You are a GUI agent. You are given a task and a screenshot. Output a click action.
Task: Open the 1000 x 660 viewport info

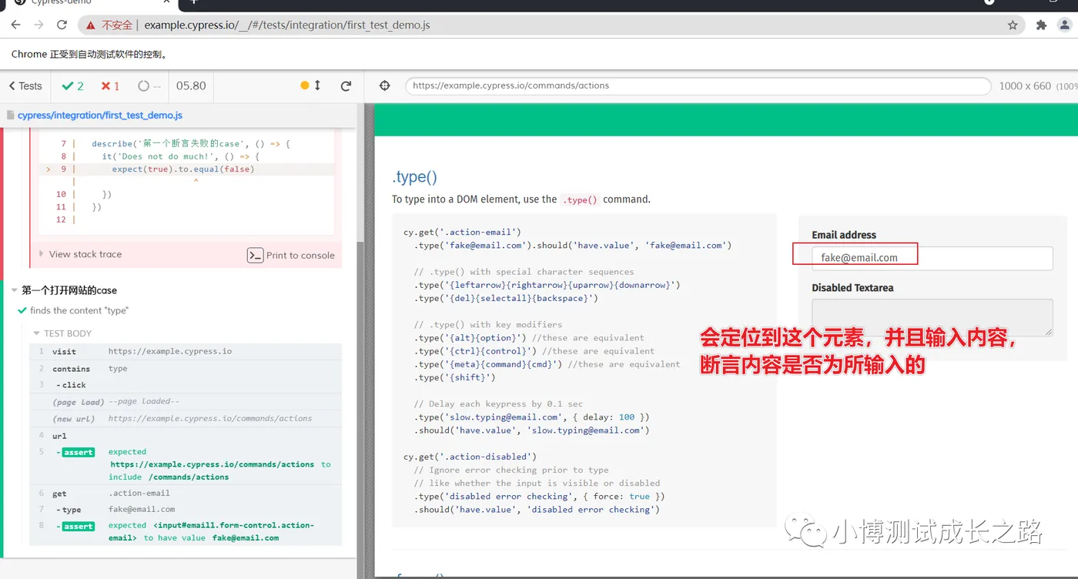click(x=1036, y=85)
